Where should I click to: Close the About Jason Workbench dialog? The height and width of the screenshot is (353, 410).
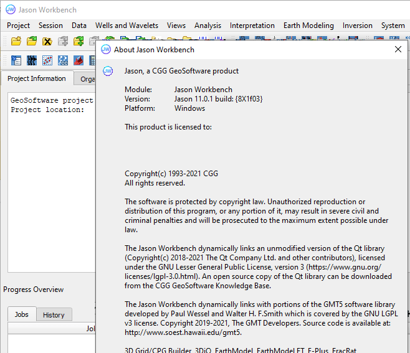coord(398,49)
